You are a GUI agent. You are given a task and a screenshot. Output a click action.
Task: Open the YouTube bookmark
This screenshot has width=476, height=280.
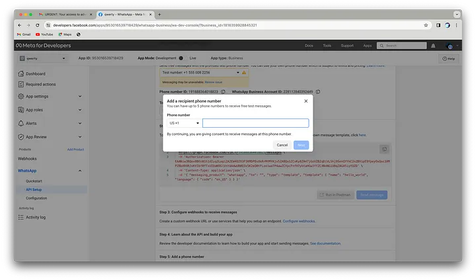tap(44, 34)
